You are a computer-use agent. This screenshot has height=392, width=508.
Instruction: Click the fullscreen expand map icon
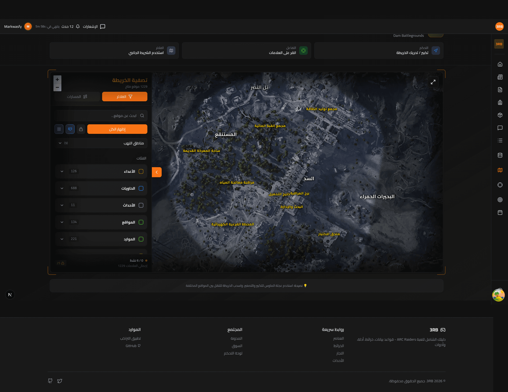(433, 82)
